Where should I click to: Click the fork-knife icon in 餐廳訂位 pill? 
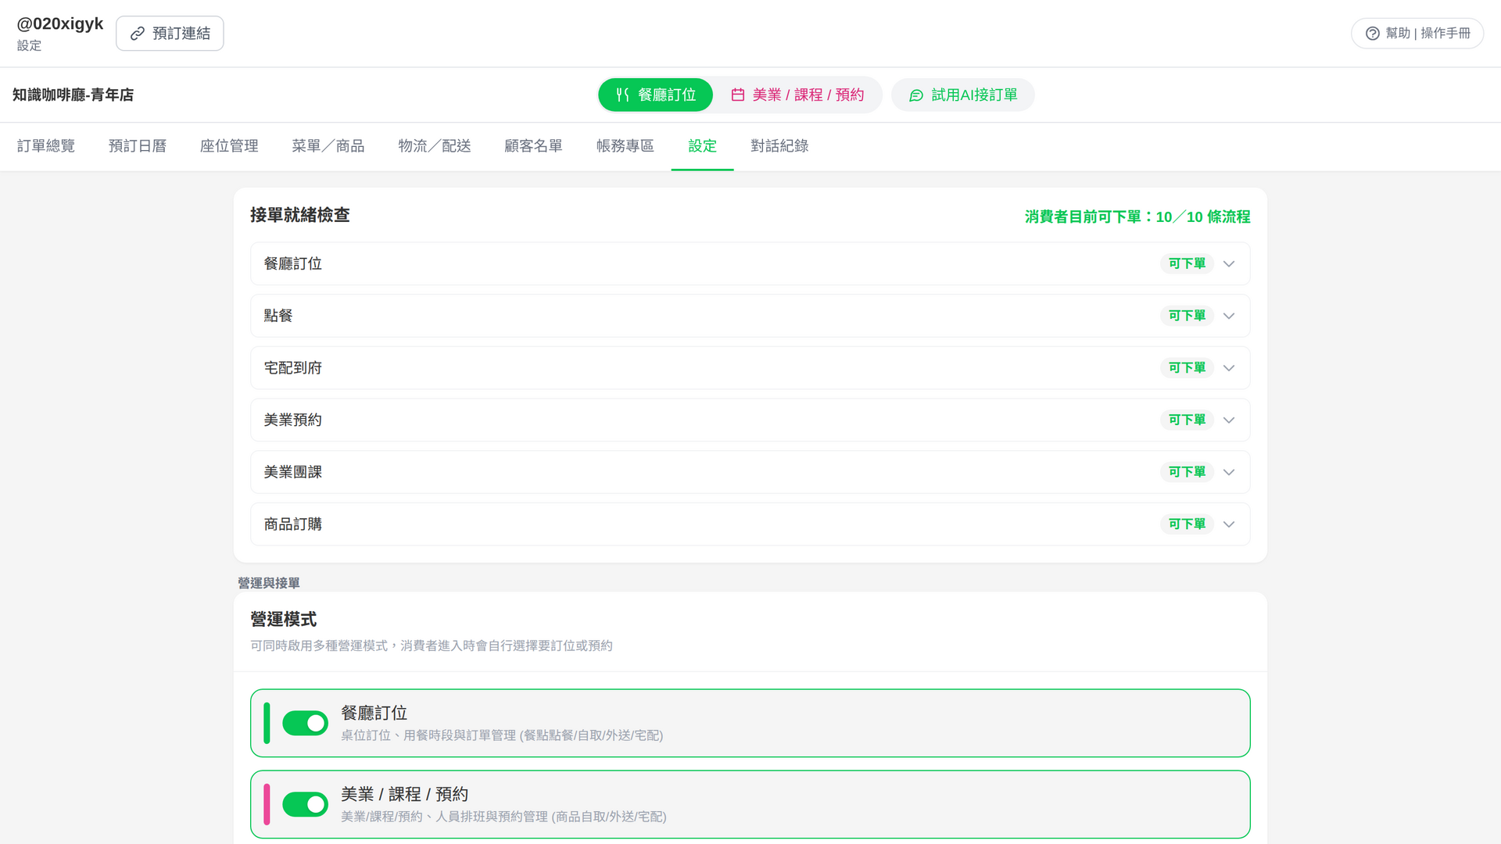click(x=622, y=95)
